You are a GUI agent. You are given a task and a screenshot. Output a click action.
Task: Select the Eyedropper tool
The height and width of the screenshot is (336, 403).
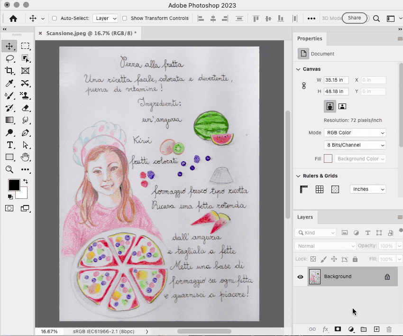(9, 83)
